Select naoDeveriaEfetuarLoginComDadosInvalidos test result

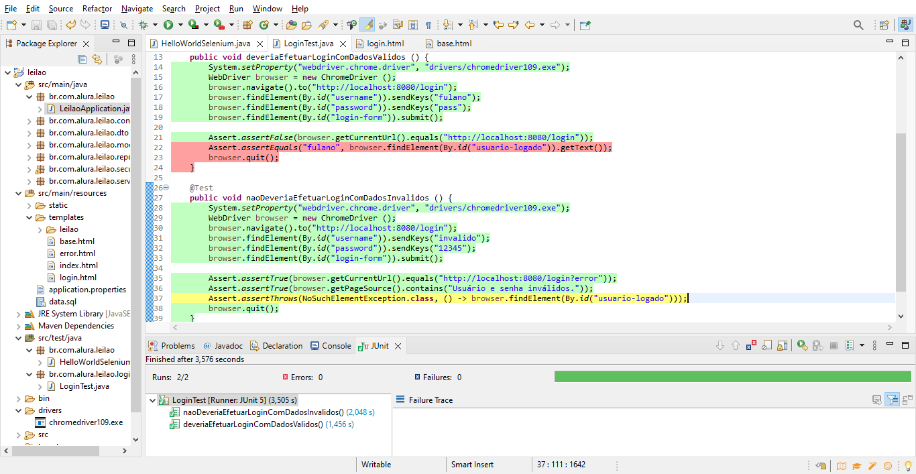pos(263,412)
